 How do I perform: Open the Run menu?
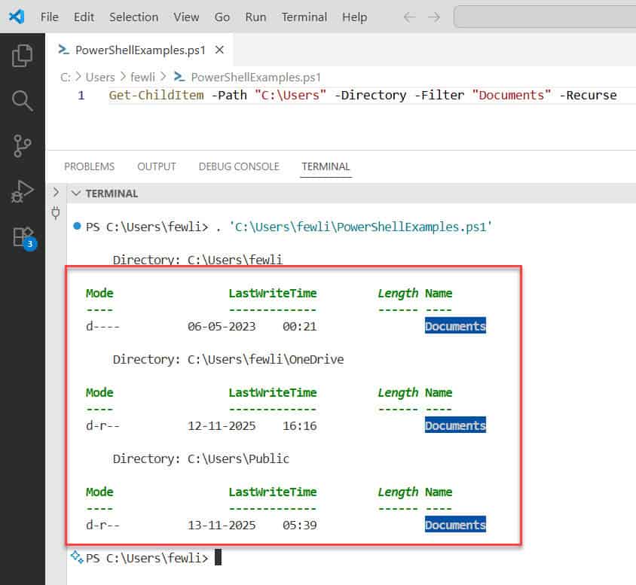(255, 17)
